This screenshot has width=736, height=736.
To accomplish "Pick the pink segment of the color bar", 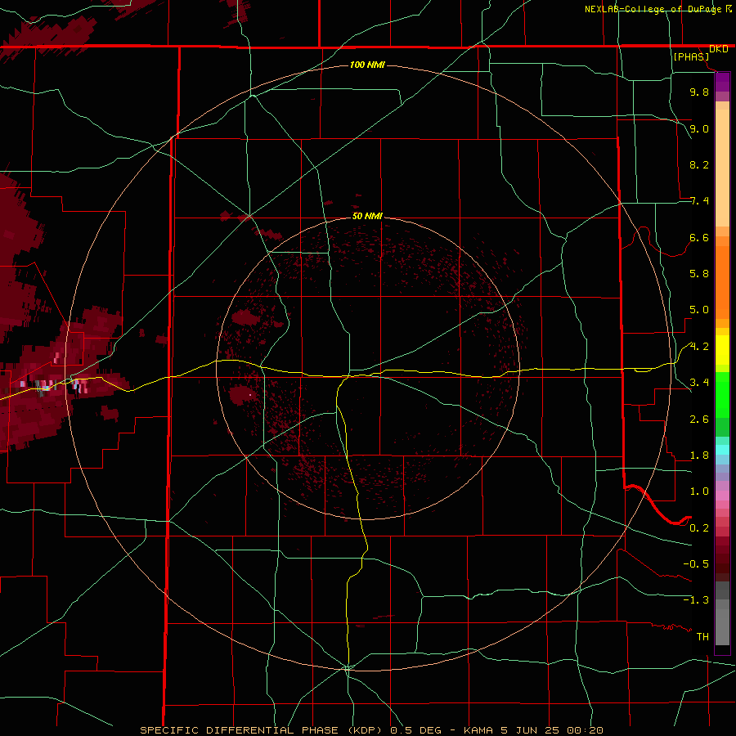I will (x=722, y=496).
